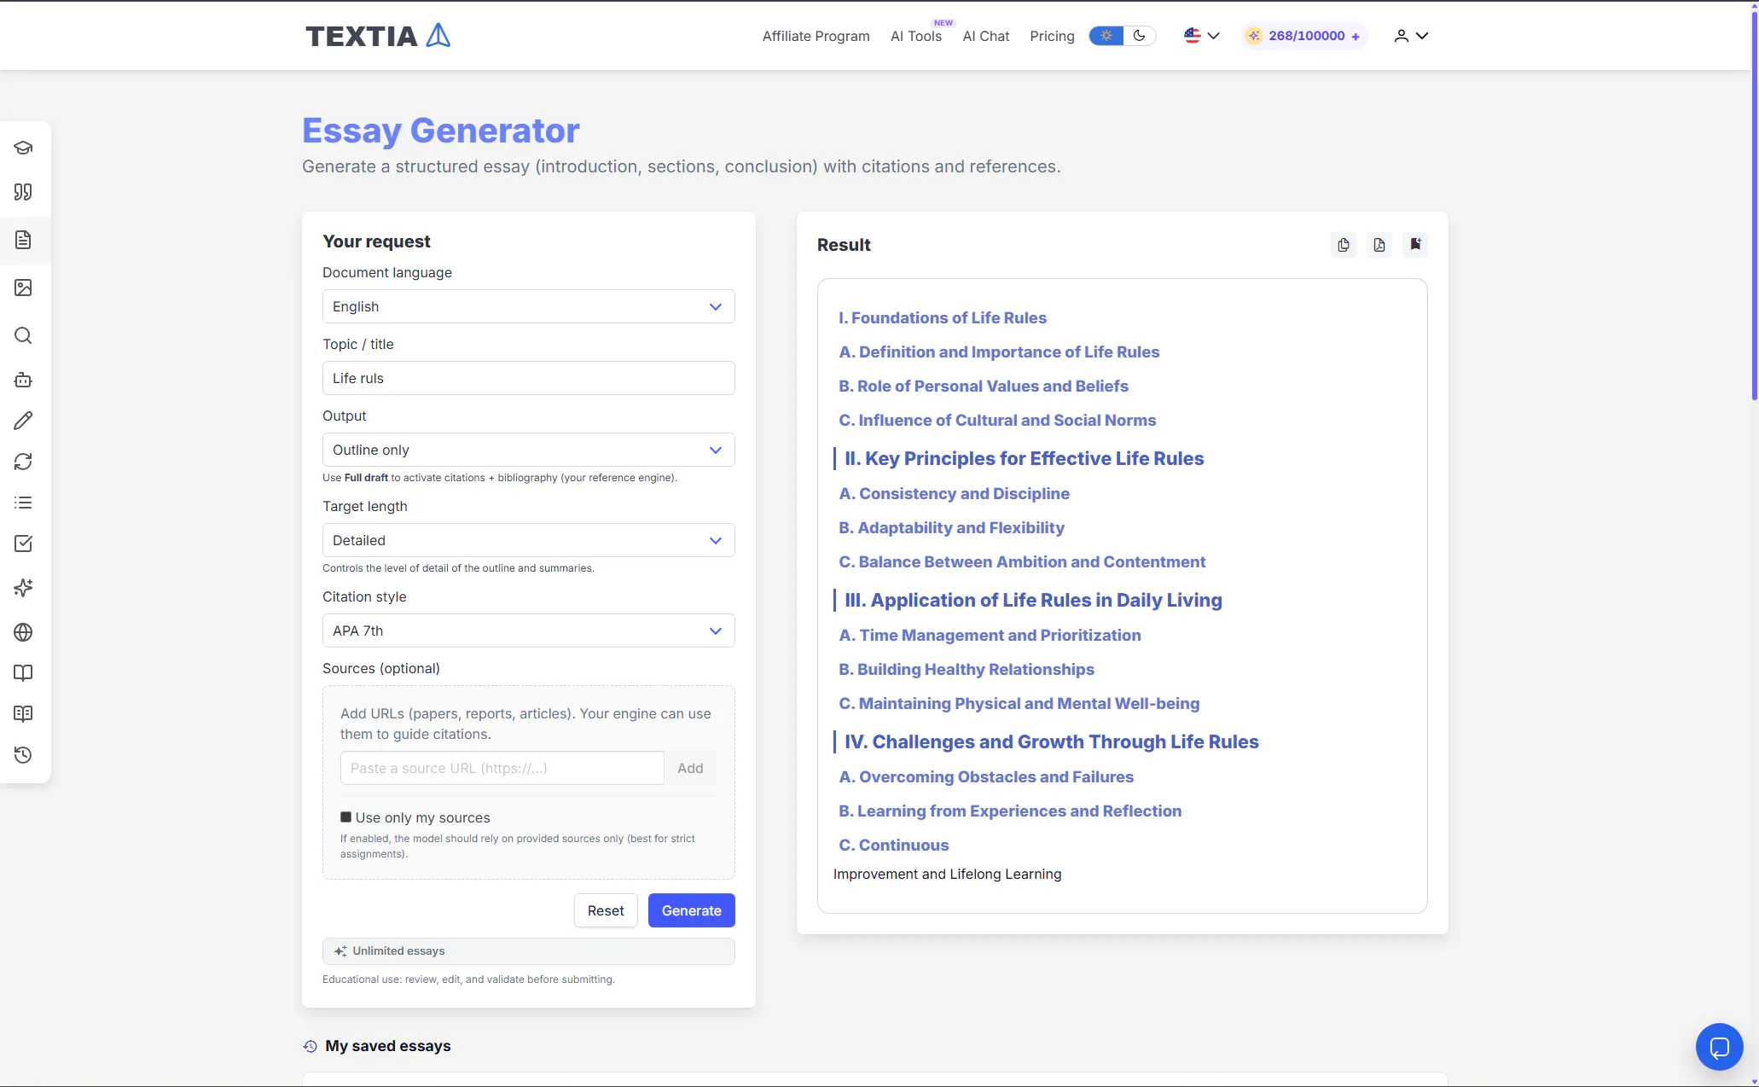Enable the Use only my sources checkbox
The width and height of the screenshot is (1759, 1087).
[345, 817]
